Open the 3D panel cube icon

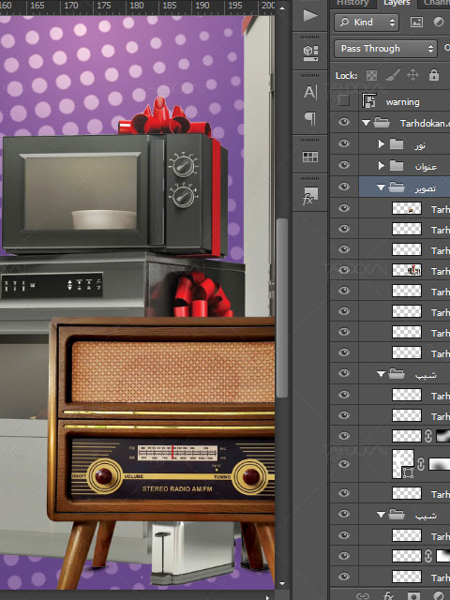click(x=310, y=52)
